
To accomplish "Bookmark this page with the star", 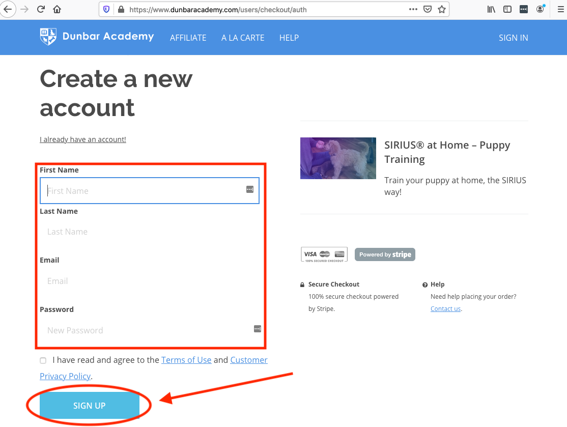I will point(441,9).
